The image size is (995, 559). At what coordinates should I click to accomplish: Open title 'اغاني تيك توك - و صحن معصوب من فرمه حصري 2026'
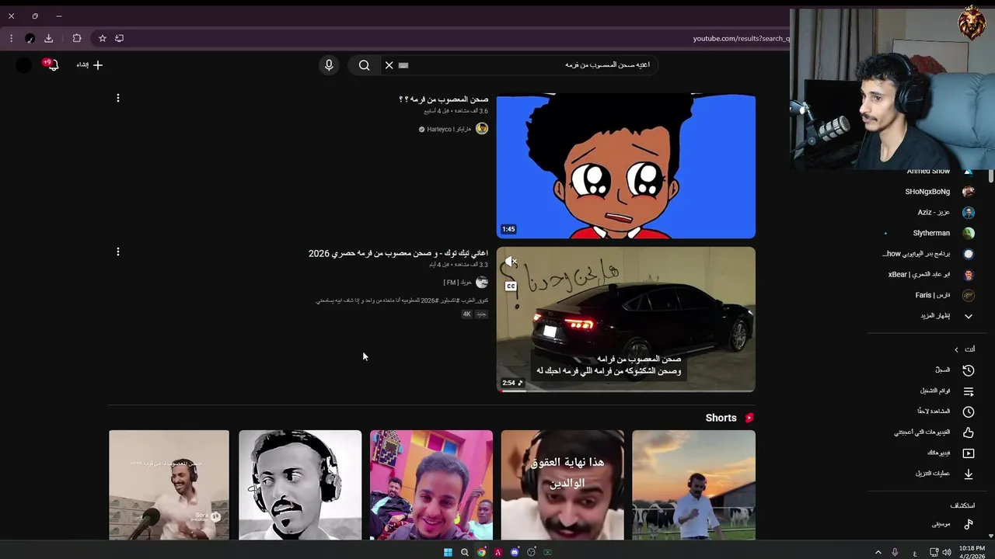[x=398, y=254]
